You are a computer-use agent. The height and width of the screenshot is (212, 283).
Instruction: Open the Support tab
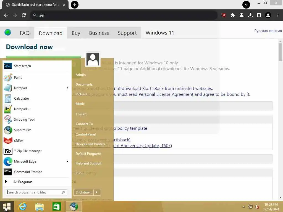click(127, 33)
